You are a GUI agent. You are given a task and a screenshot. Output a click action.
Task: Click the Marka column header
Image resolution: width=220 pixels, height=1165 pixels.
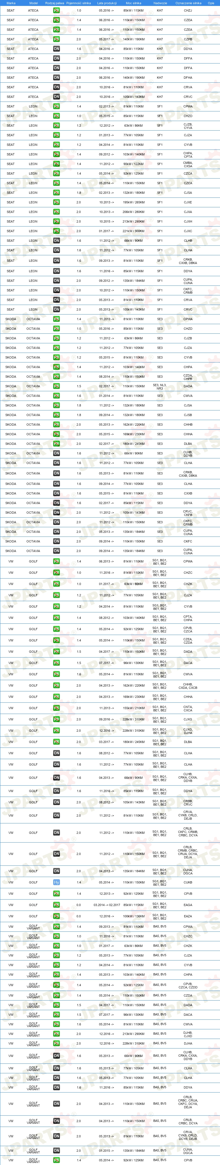tap(11, 3)
